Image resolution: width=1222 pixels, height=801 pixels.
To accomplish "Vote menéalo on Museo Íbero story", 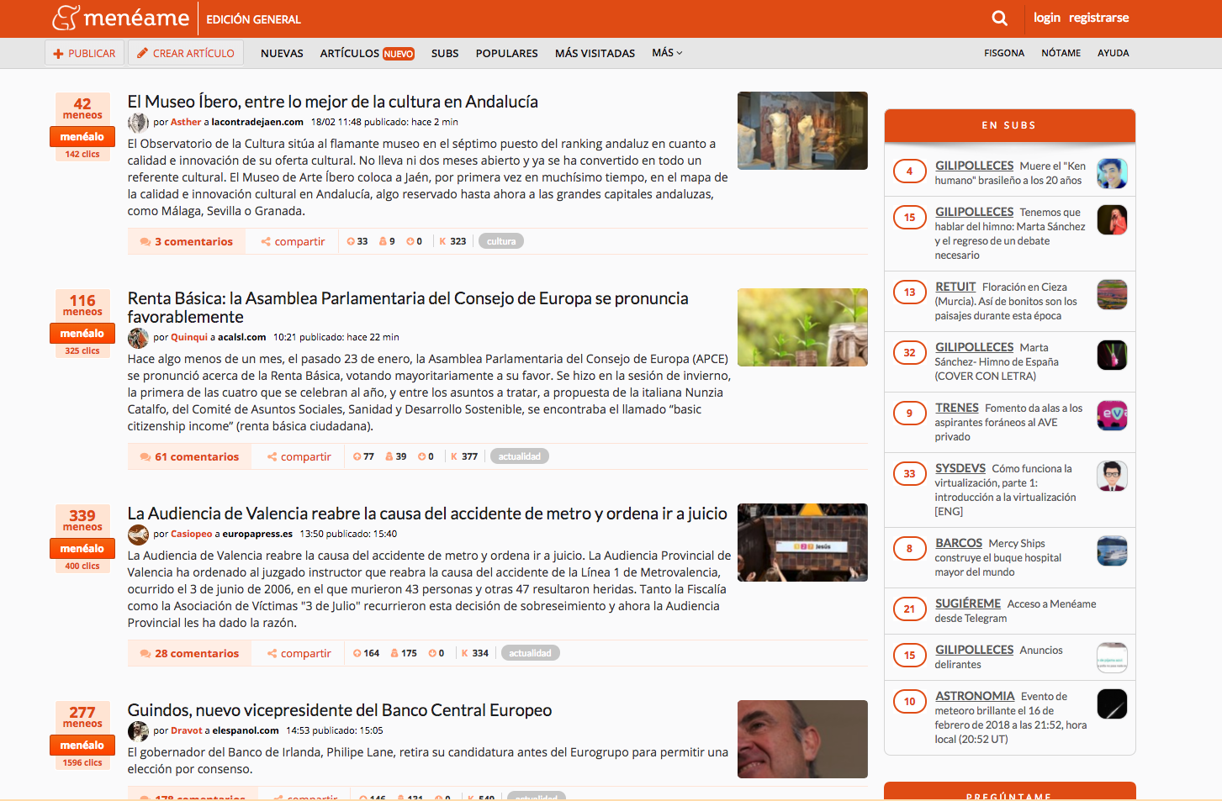I will click(82, 136).
